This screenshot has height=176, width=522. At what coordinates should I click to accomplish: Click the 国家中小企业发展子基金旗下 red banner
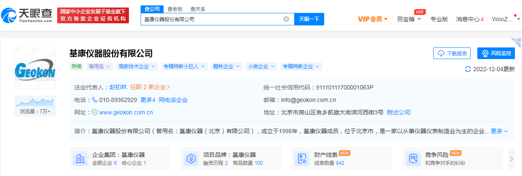click(93, 15)
